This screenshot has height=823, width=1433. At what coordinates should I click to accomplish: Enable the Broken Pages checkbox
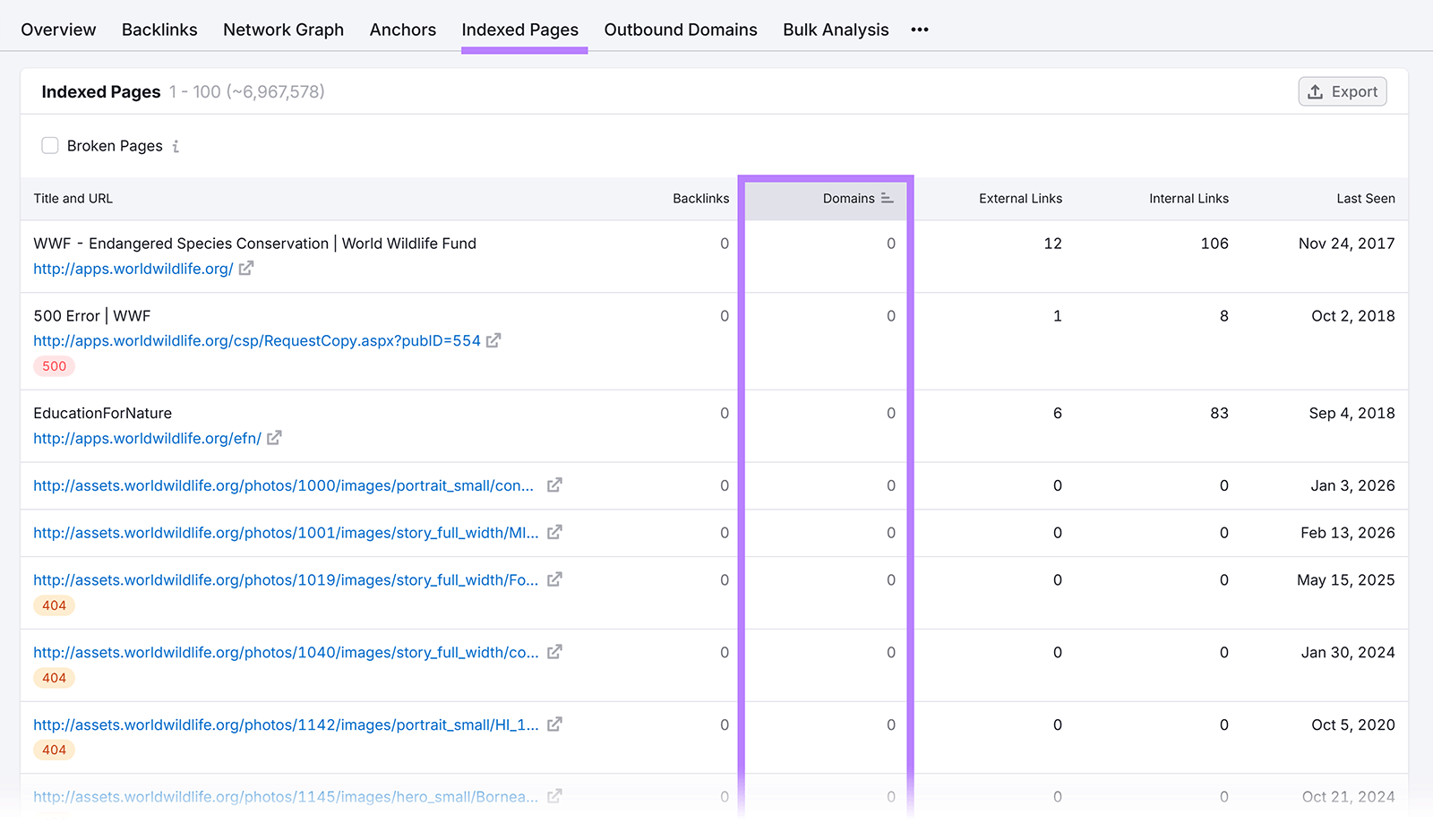[x=50, y=144]
